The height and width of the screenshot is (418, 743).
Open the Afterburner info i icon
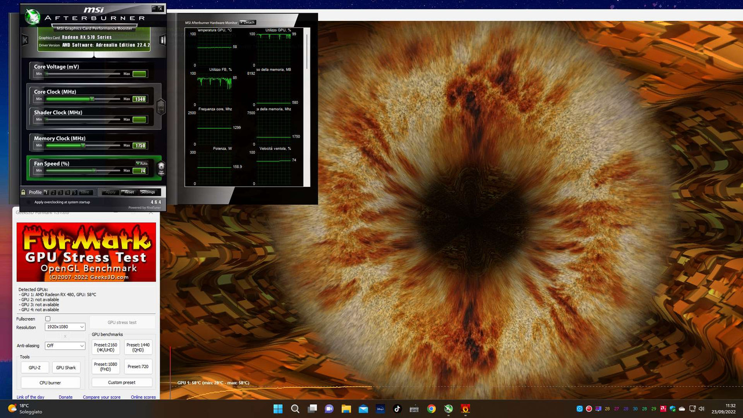coord(163,40)
